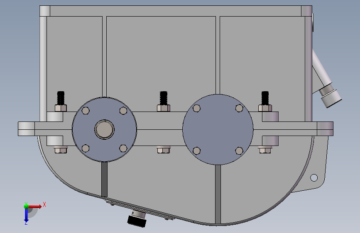Screen dimensions: 360x233
Task: Pick the left hex bolt head under the flange
Action: click(61, 150)
